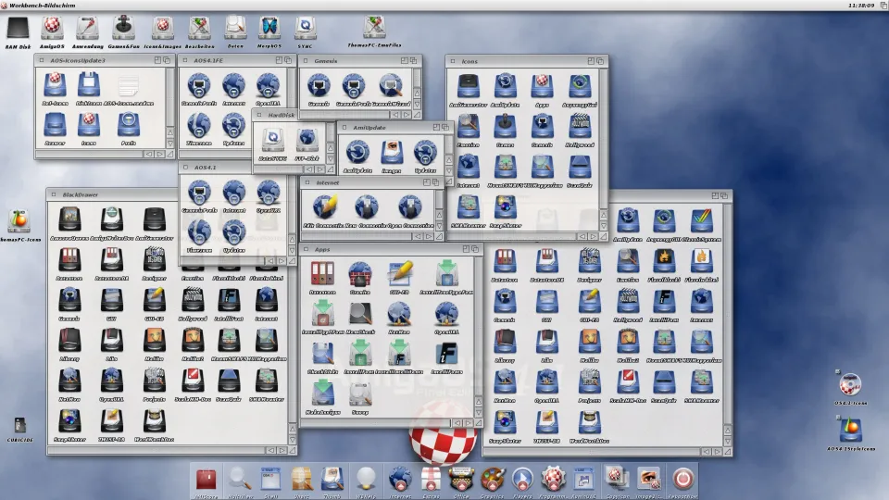Viewport: 889px width, 500px height.
Task: Click the RebootNow power icon in dock
Action: pos(682,478)
